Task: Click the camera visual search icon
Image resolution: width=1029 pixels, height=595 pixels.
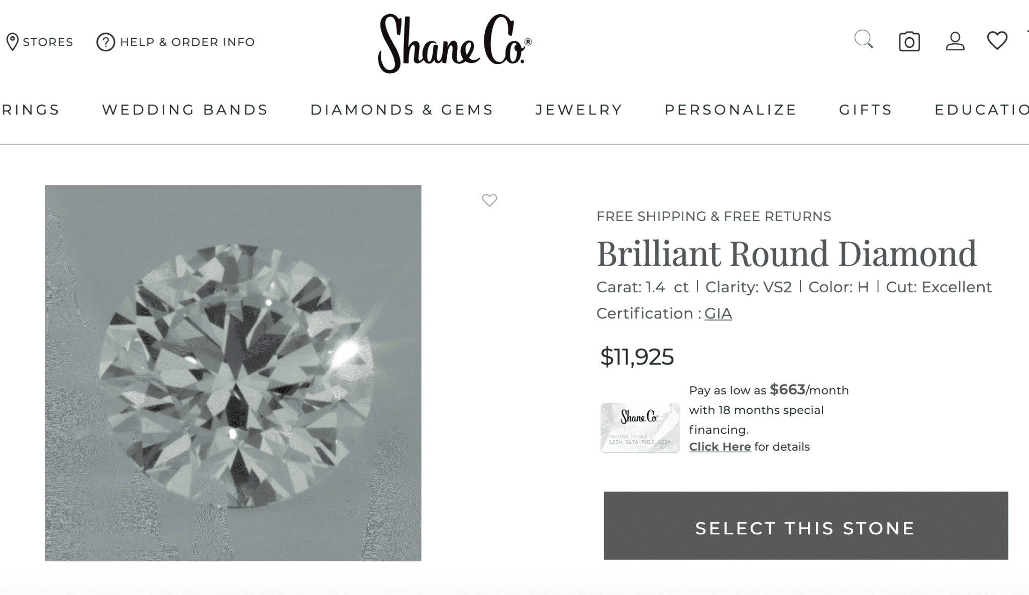Action: coord(909,42)
